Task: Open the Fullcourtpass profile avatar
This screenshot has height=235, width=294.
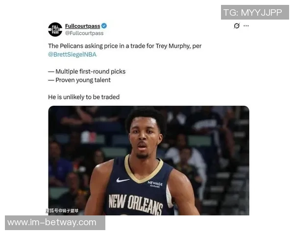Action: [55, 29]
